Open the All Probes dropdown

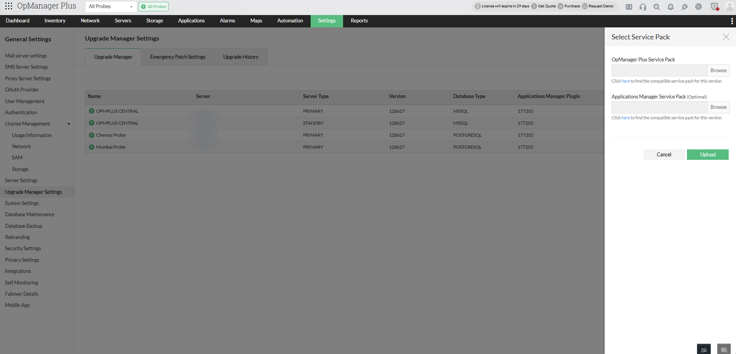111,7
